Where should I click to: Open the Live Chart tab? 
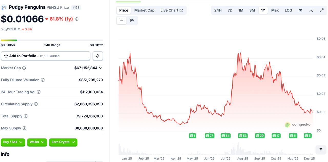point(171,10)
